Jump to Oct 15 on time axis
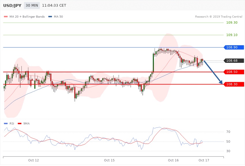 [110, 160]
